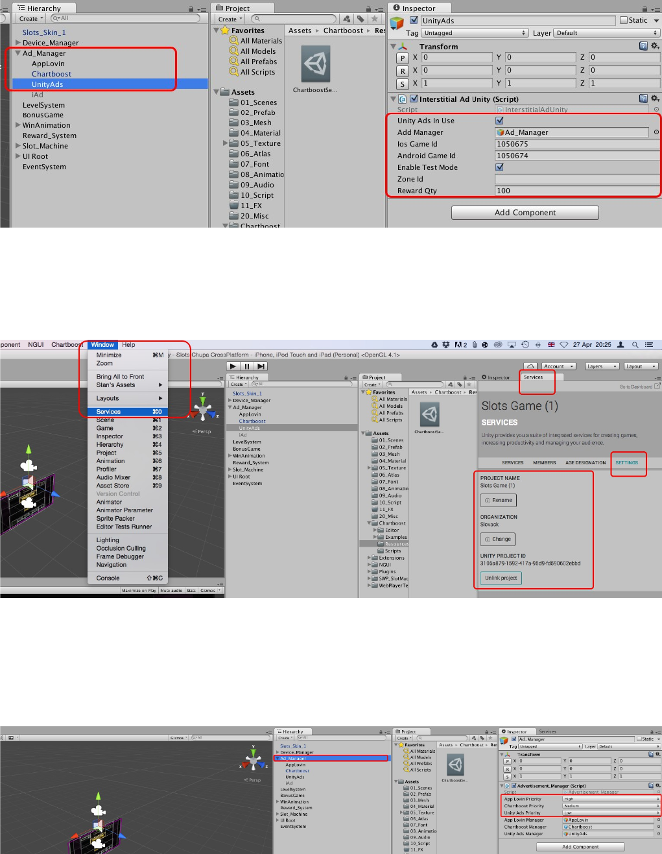Open Notification Center icon in macOS menu bar
The image size is (662, 854).
[649, 345]
